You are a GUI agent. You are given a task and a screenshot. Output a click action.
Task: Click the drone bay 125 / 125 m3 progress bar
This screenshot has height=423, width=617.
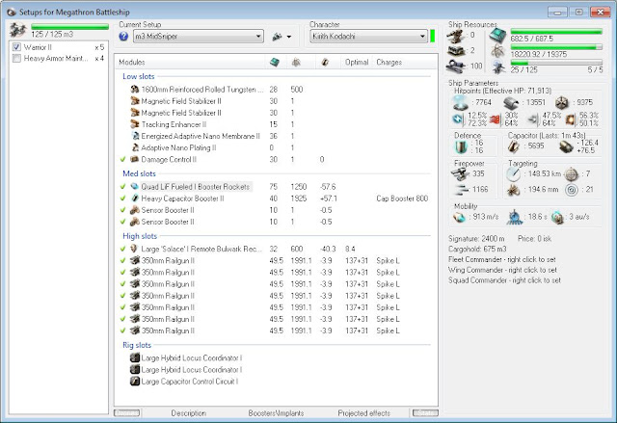[69, 26]
